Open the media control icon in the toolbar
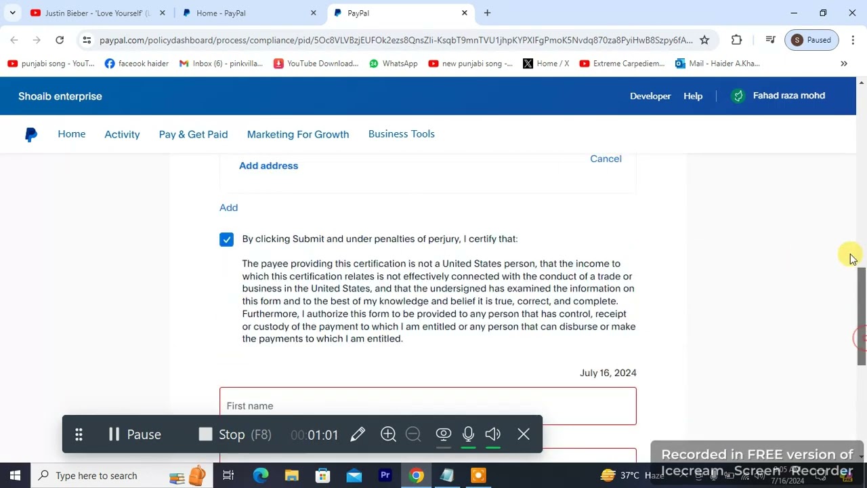 [x=770, y=40]
